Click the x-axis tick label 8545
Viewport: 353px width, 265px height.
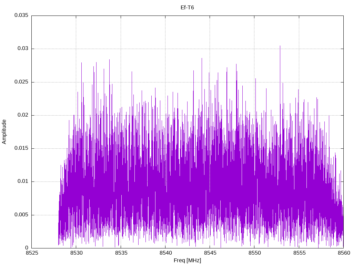[x=210, y=253]
